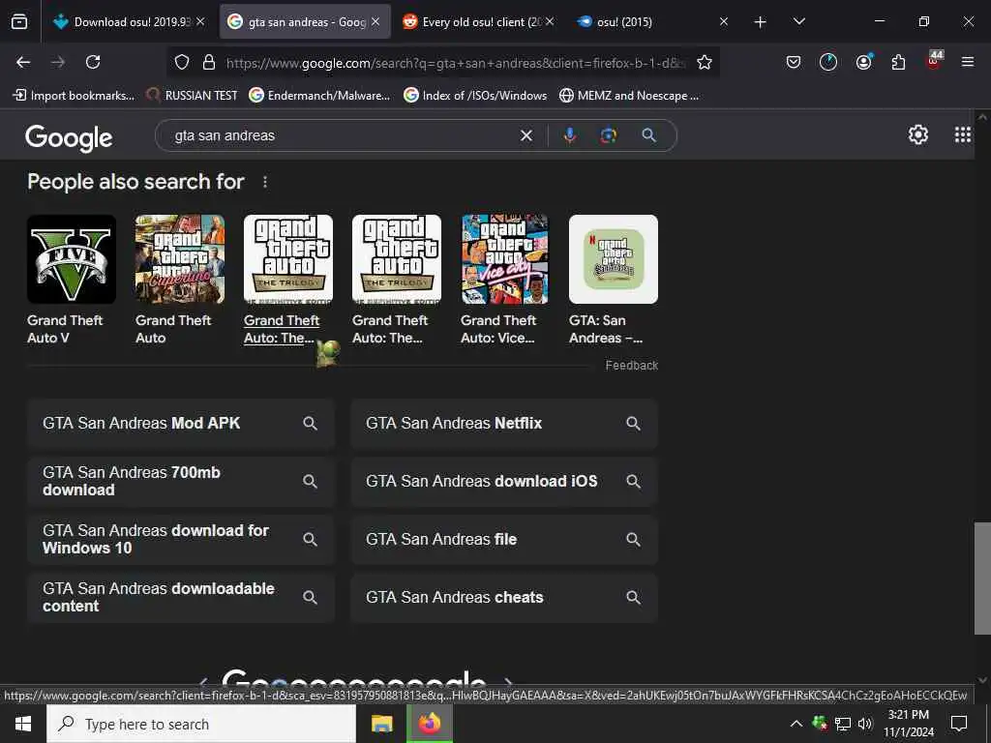The width and height of the screenshot is (991, 743).
Task: Switch to the Download osu! 2019 tab
Action: (130, 22)
